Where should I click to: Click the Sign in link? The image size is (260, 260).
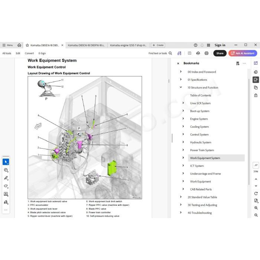click(220, 45)
